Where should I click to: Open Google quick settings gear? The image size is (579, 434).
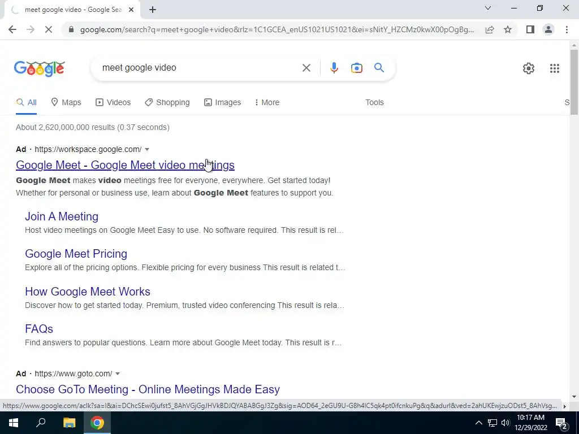[x=529, y=68]
